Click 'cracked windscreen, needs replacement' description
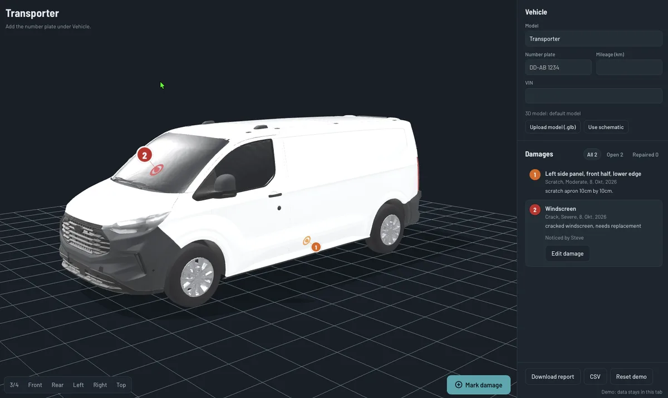This screenshot has width=668, height=398. [593, 226]
